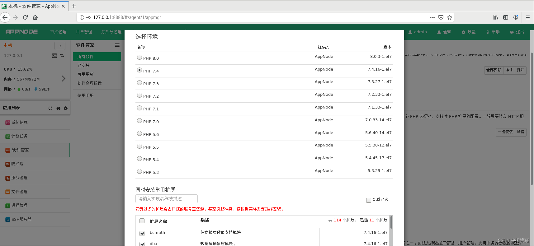Open 系统信息 from the app list
Image resolution: width=534 pixels, height=246 pixels.
35,123
